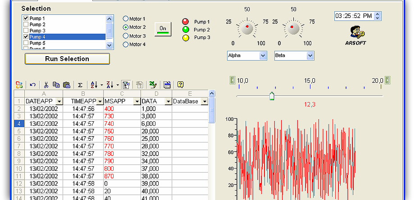Click the AutoSum sigma icon

tap(80, 84)
